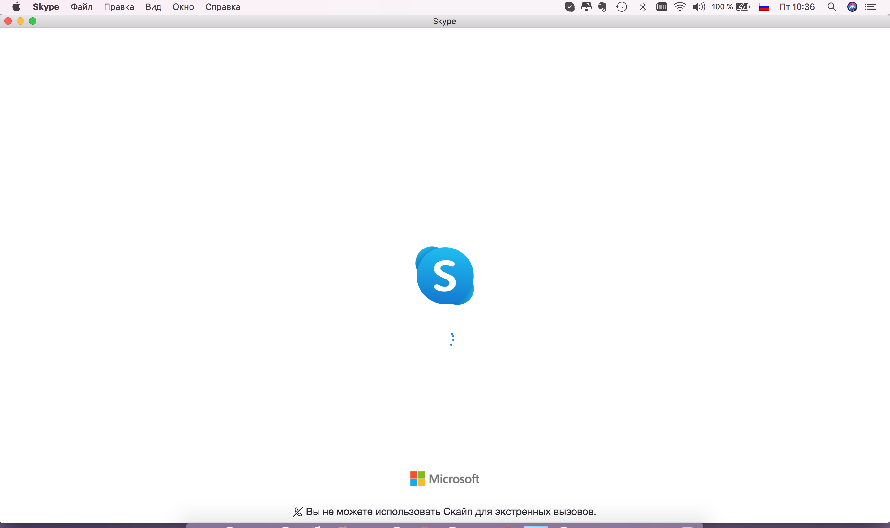This screenshot has height=528, width=890.
Task: Click the crossed-out phone icon near emergency notice
Action: [x=297, y=512]
